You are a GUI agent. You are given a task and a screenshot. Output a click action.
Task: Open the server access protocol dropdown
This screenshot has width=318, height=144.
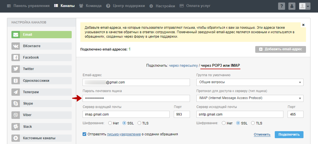(x=250, y=98)
